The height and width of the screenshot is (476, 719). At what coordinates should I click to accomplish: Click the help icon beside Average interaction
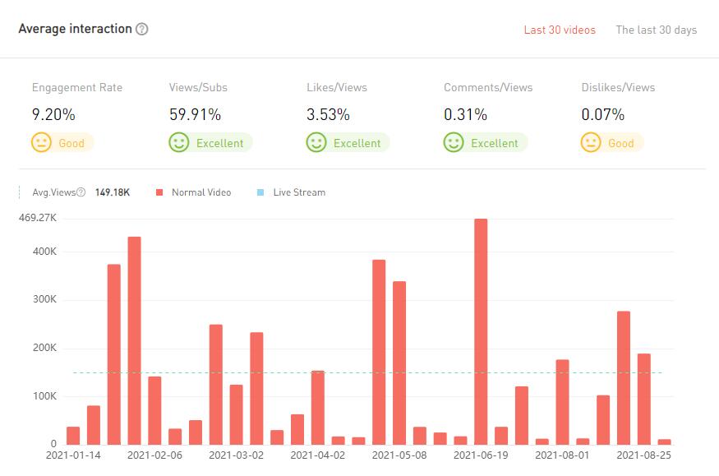142,30
